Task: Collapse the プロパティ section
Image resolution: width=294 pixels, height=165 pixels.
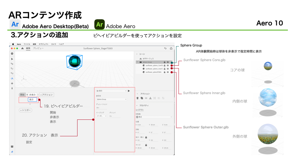Action: click(137, 105)
